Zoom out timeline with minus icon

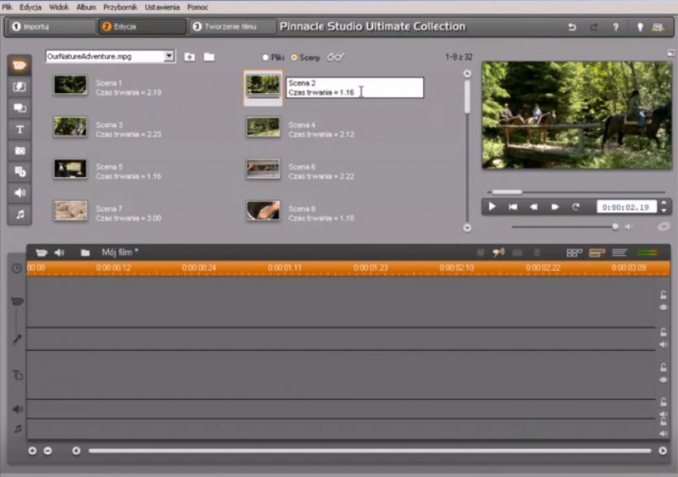coord(47,451)
